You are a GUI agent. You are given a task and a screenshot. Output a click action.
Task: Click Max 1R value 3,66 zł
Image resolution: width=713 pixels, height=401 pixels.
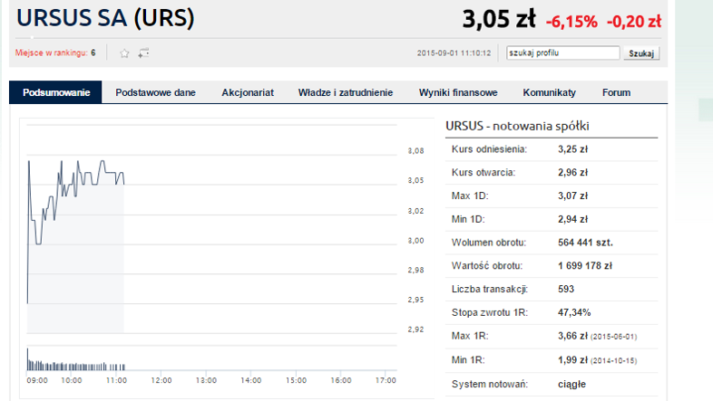[572, 336]
